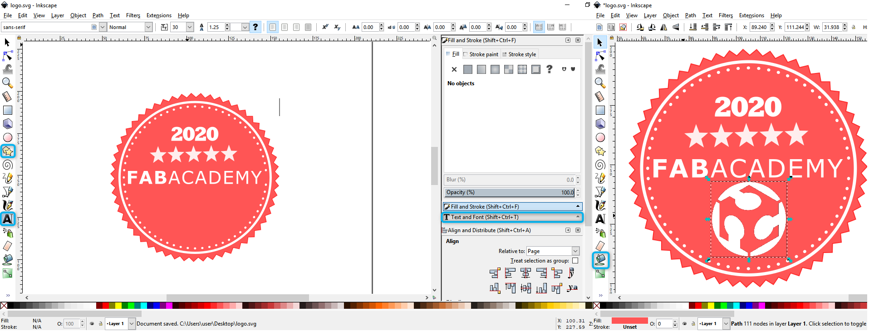Select the Gradient tool in right window
Viewport: 869px width, 331px height.
point(600,273)
